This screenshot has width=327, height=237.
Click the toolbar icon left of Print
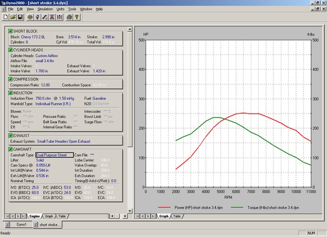[59, 17]
